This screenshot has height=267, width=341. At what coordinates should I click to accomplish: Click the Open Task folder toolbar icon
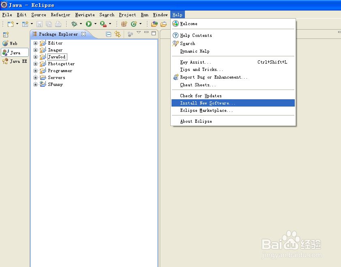163,24
